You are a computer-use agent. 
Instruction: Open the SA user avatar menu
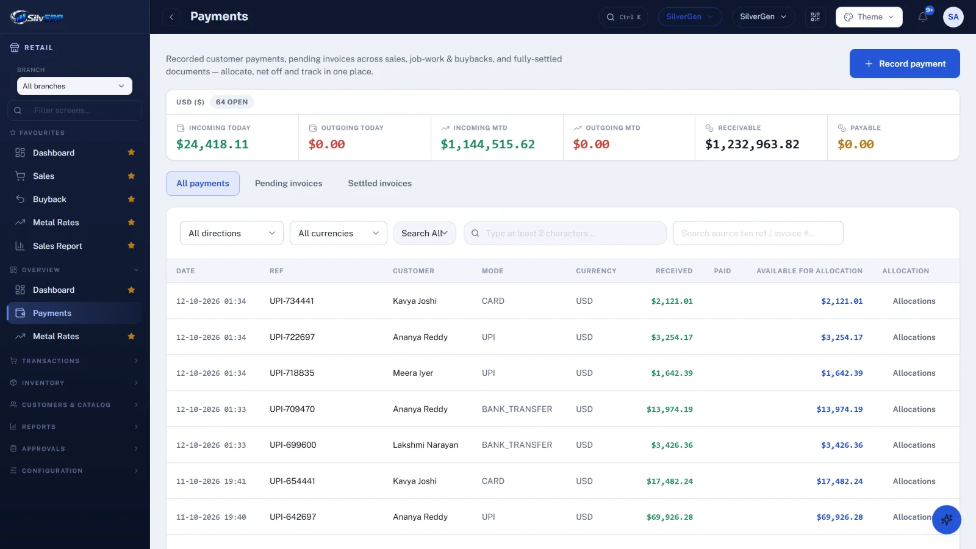coord(953,17)
